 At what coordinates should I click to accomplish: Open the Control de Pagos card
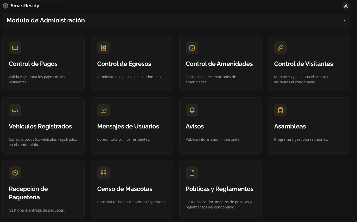(43, 63)
